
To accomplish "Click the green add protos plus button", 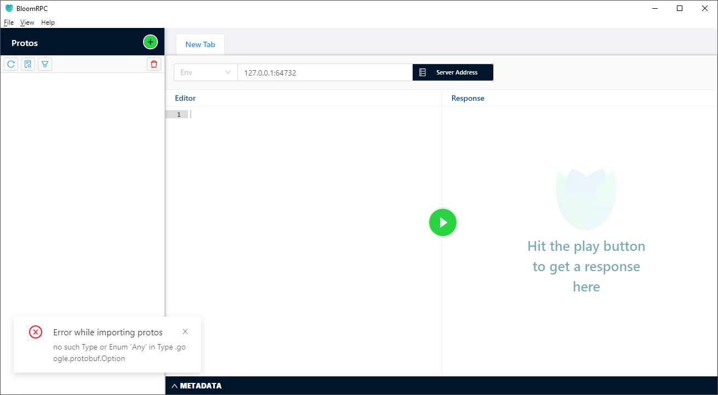I will (150, 42).
